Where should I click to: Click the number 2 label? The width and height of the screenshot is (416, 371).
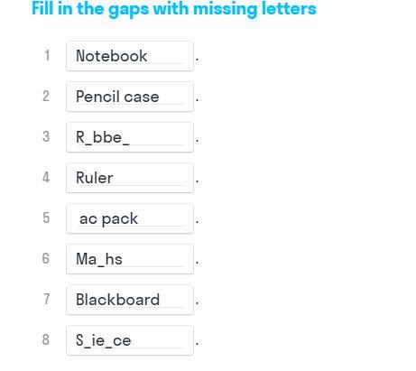[x=46, y=96]
